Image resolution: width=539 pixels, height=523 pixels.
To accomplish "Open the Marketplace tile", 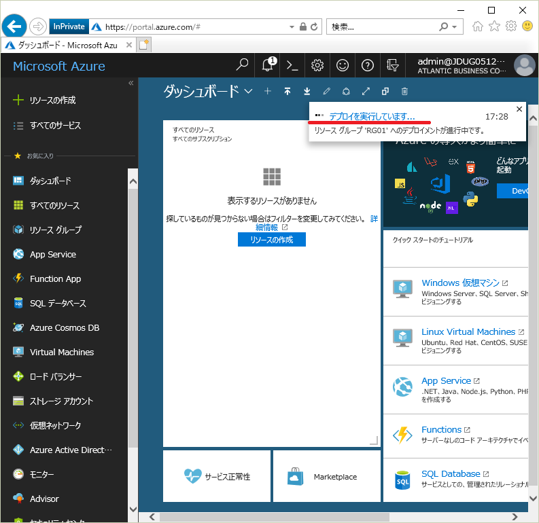I will 326,476.
